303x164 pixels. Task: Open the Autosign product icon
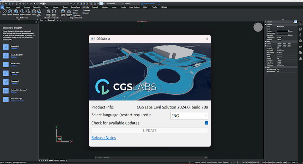click(22, 12)
